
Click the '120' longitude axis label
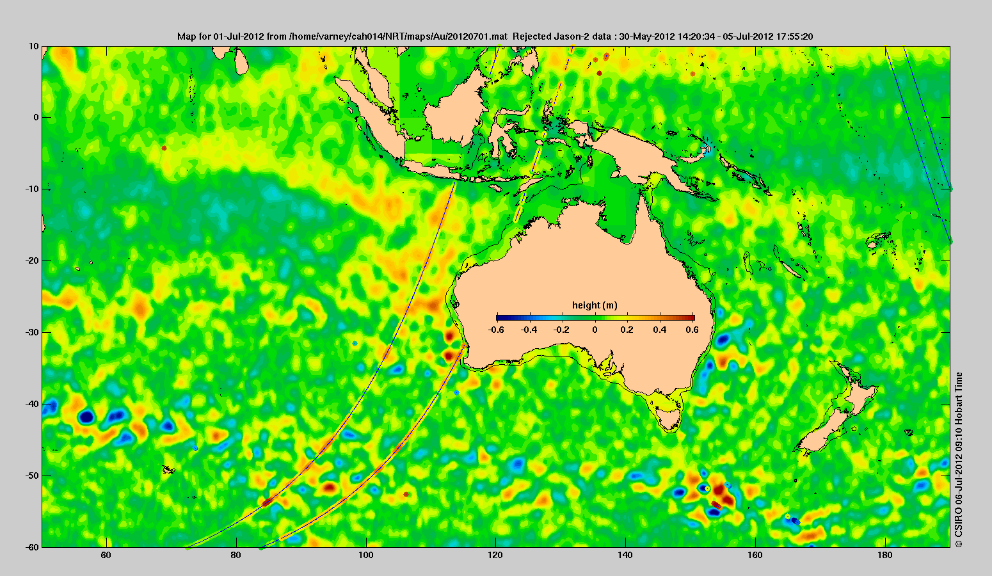coord(495,556)
